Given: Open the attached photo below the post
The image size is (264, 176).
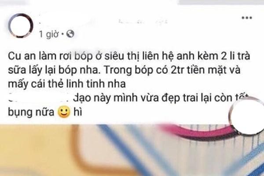Looking at the screenshot, I should [x=132, y=150].
